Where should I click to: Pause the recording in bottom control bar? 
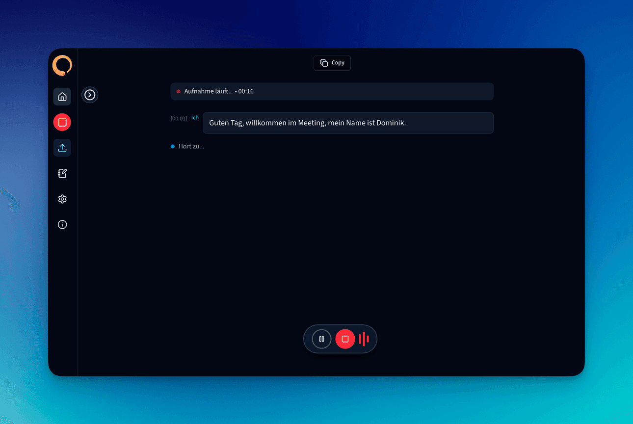pos(322,339)
